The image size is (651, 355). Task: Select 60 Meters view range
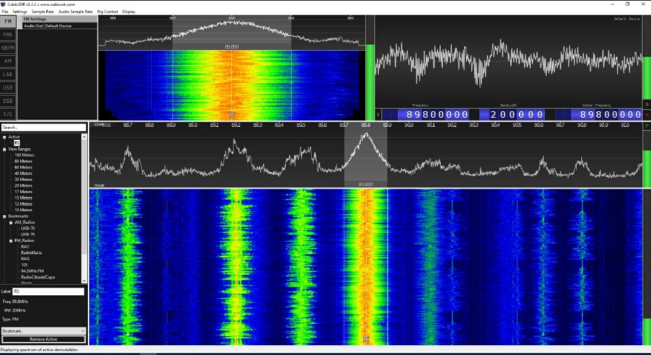click(23, 168)
